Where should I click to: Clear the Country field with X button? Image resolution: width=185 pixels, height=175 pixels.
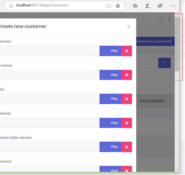(x=127, y=51)
